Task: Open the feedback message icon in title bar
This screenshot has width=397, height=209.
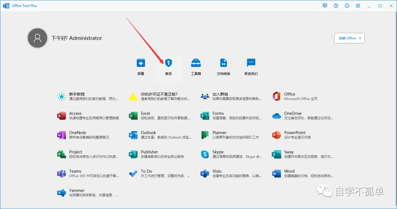Action: (x=325, y=6)
